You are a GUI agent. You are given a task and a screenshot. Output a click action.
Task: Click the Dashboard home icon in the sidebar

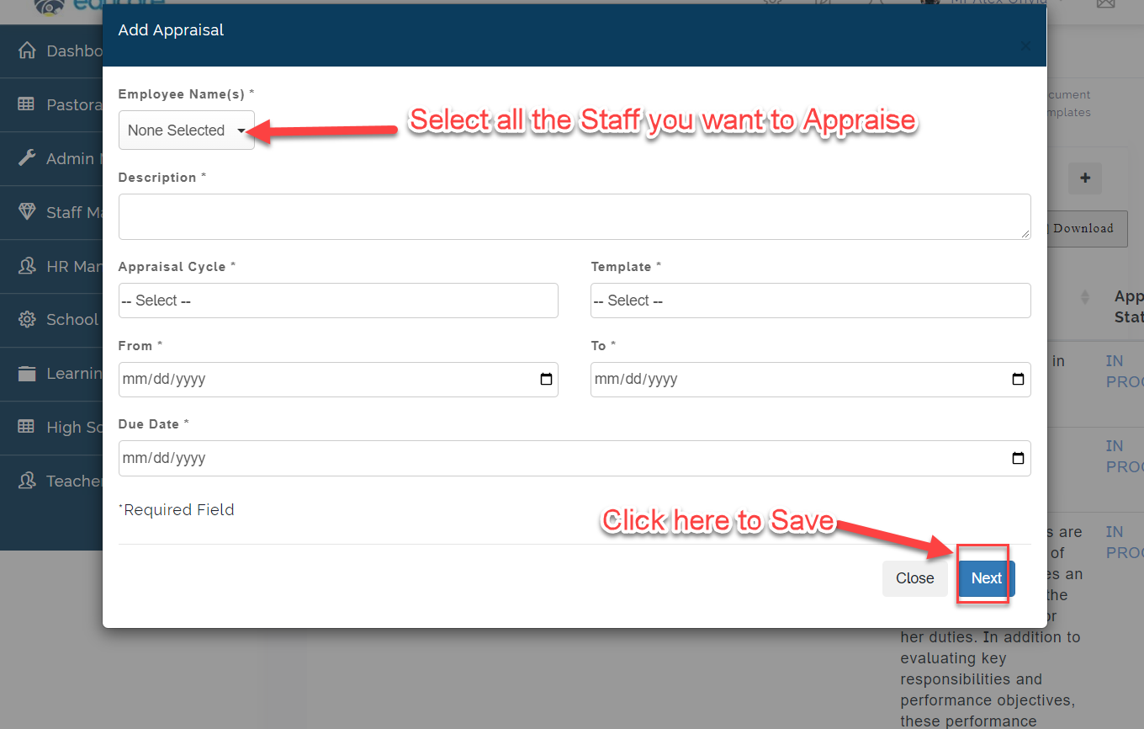tap(27, 51)
